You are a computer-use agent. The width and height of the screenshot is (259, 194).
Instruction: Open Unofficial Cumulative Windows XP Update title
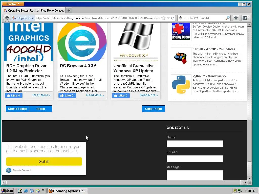click(x=134, y=68)
